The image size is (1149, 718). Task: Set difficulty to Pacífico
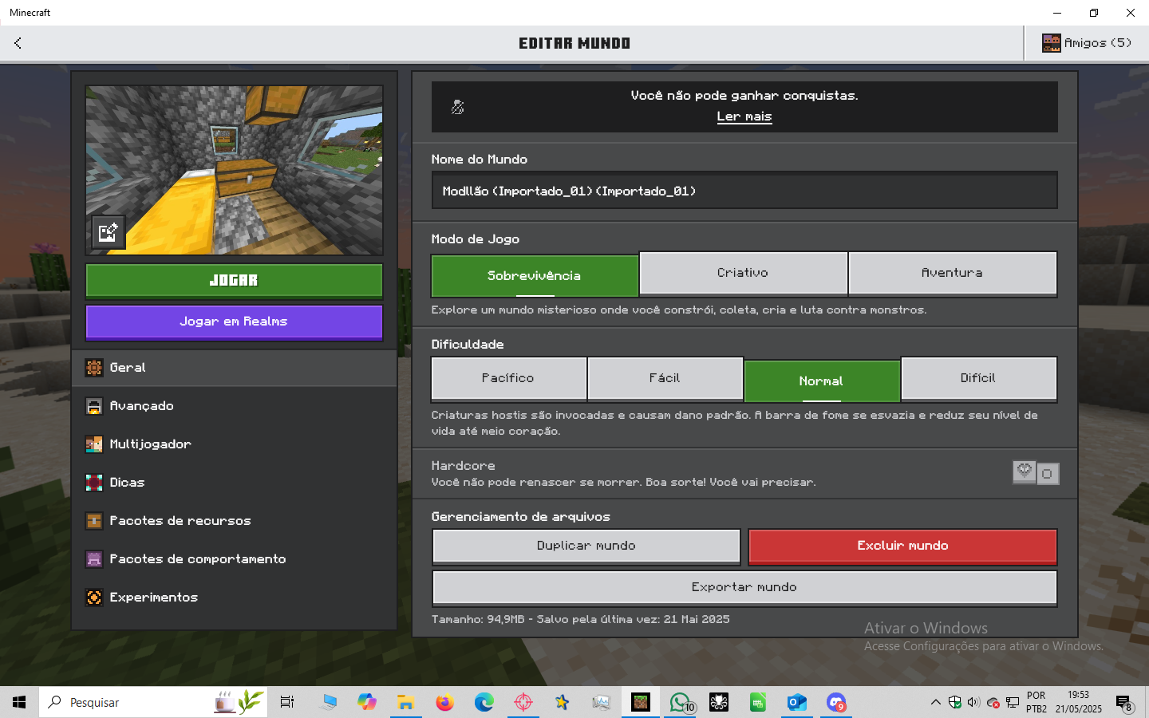tap(508, 378)
